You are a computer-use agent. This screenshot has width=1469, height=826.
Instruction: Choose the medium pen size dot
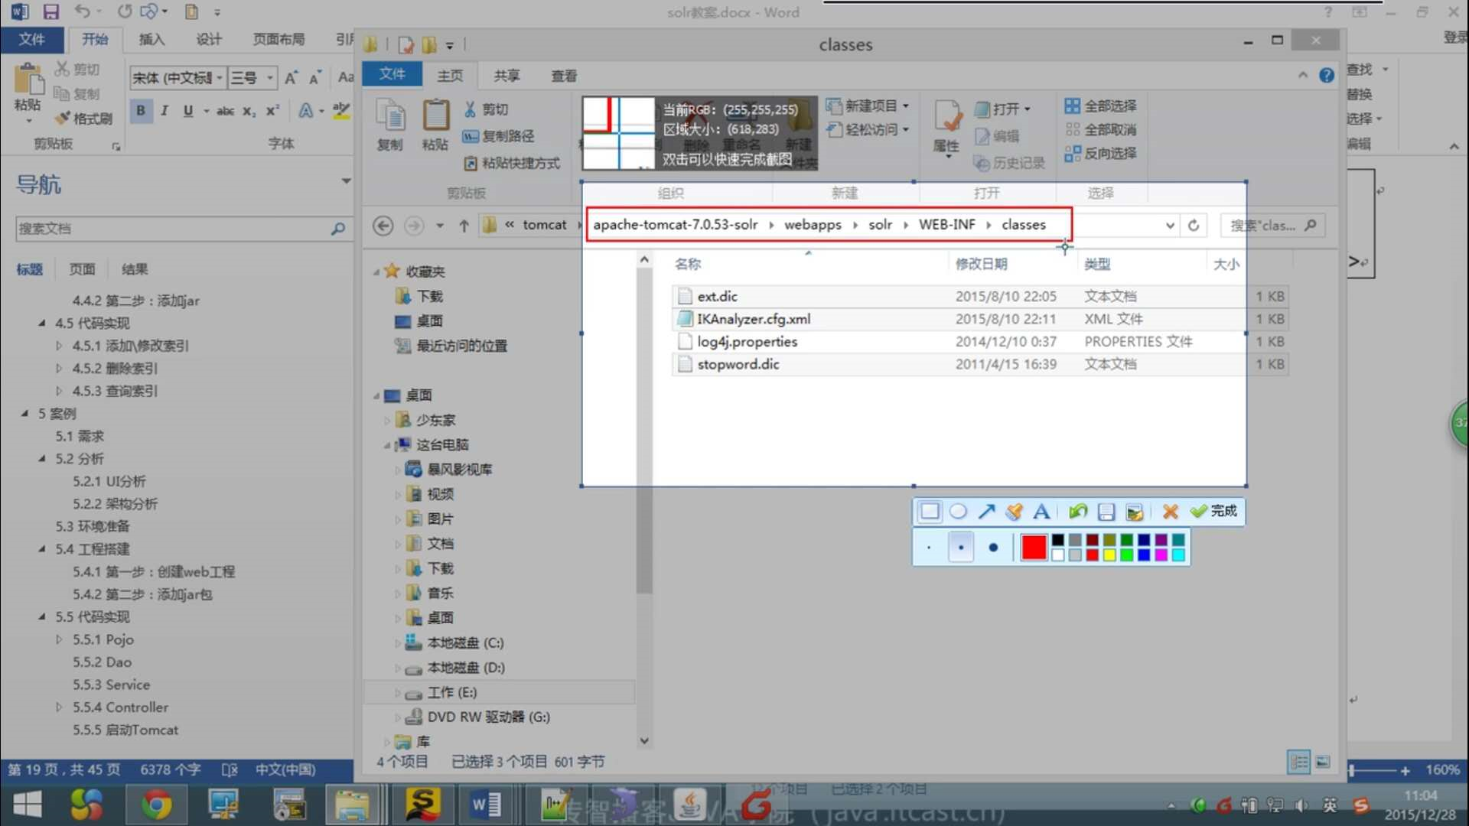[x=961, y=548]
